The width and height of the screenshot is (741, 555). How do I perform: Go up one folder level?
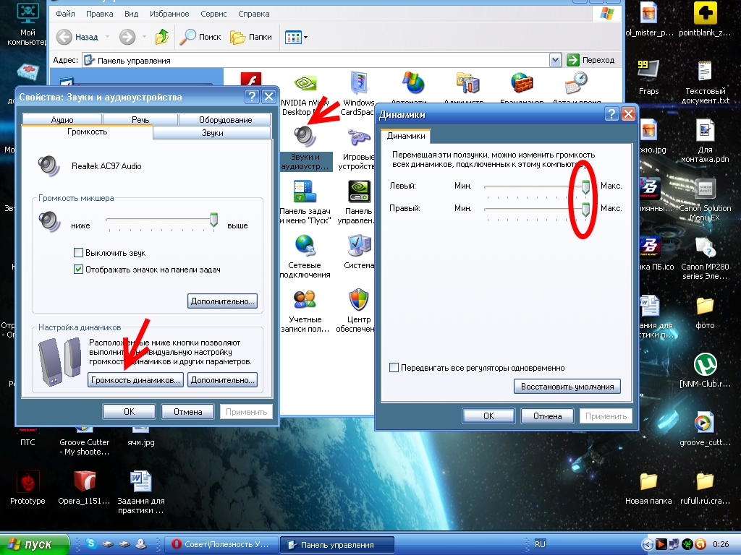point(162,37)
